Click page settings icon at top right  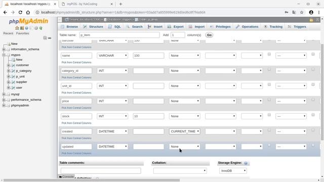click(311, 20)
